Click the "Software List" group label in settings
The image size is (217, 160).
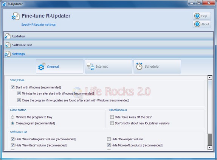[19, 132]
